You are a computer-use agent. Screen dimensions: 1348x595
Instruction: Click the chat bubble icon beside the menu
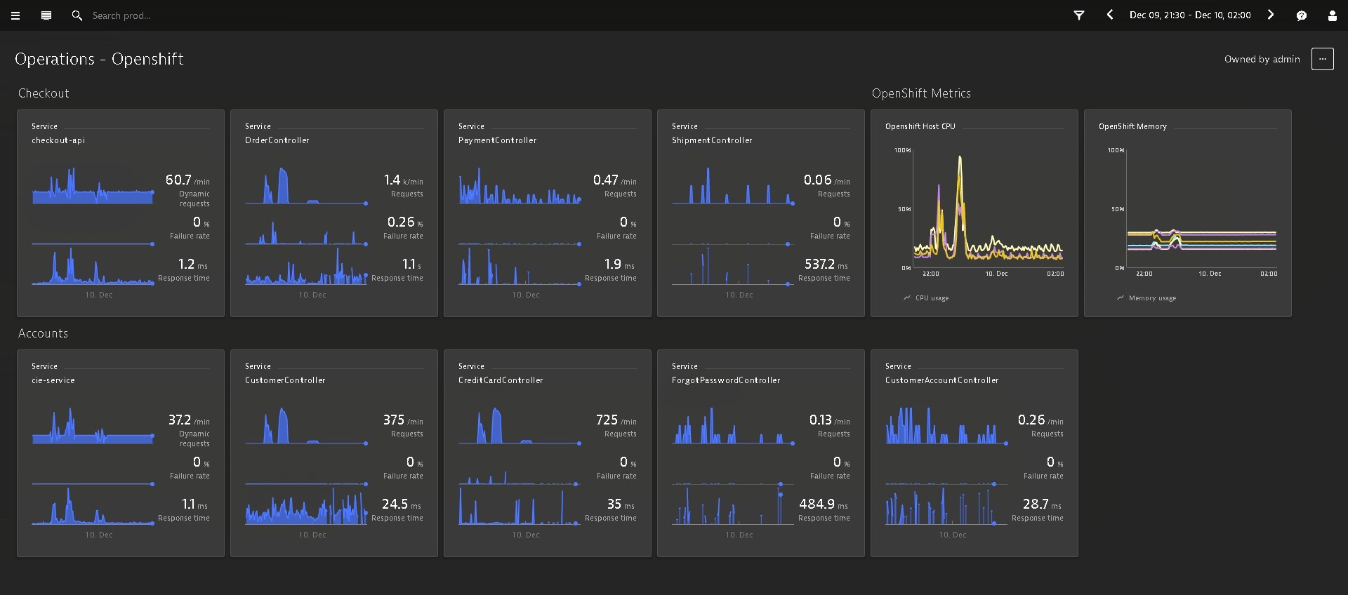click(46, 15)
